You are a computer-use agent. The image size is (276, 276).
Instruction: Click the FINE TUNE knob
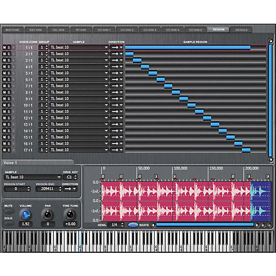[x=70, y=214]
